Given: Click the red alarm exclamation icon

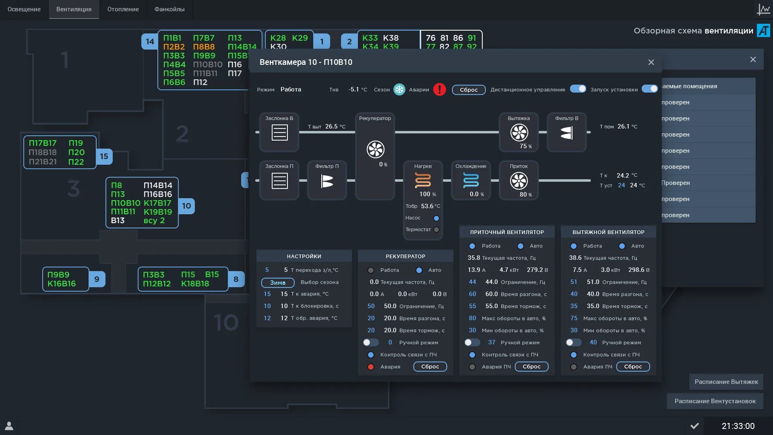Looking at the screenshot, I should (439, 89).
